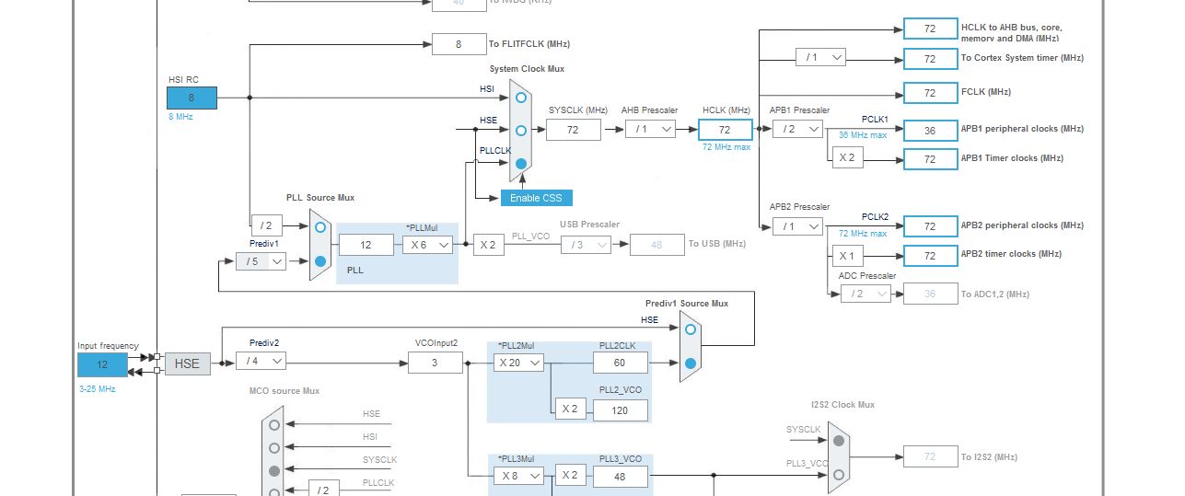Click the HCLK to AHB bus value 72

click(x=931, y=29)
